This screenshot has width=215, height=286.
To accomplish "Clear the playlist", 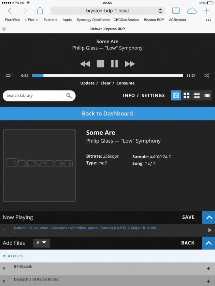I will tap(105, 83).
